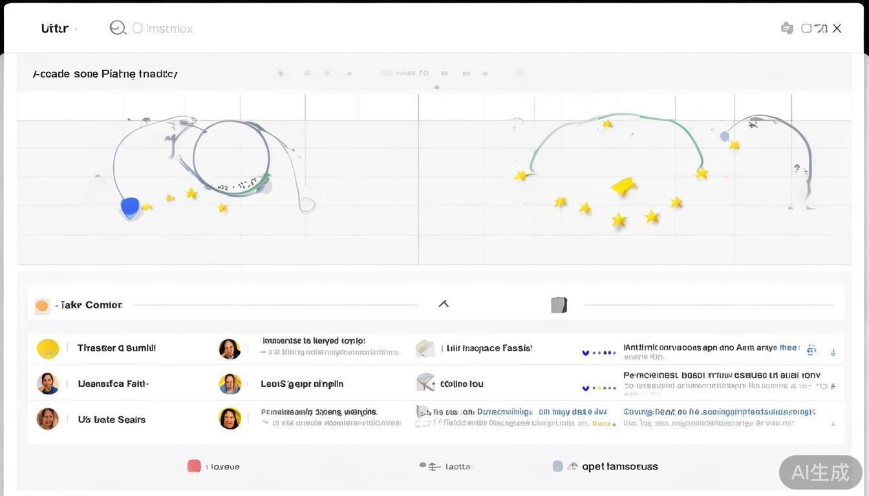Open the Us Iate Seairs row
The width and height of the screenshot is (869, 496).
point(111,419)
